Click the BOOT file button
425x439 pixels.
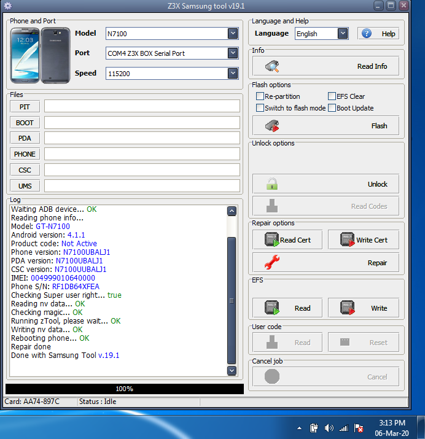tap(25, 123)
